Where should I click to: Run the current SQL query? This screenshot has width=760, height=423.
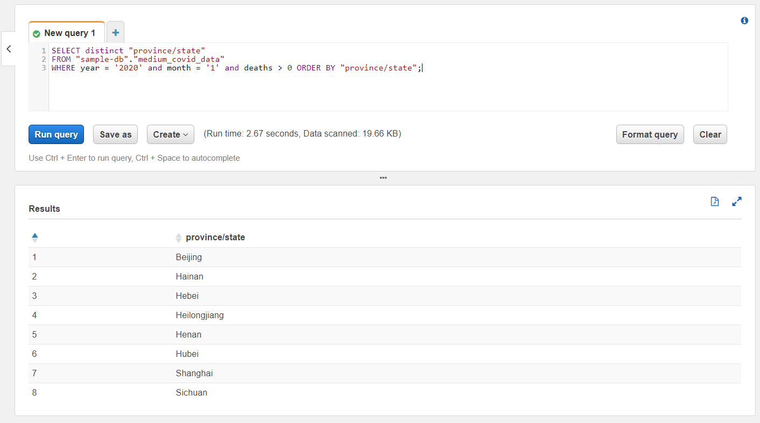click(x=56, y=134)
